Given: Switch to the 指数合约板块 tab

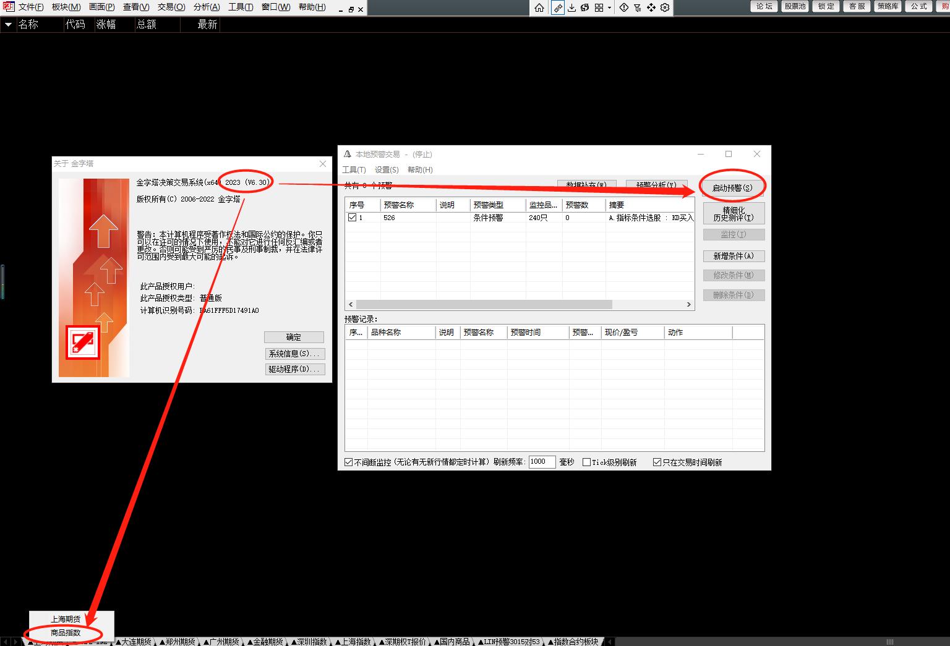Looking at the screenshot, I should pos(573,642).
